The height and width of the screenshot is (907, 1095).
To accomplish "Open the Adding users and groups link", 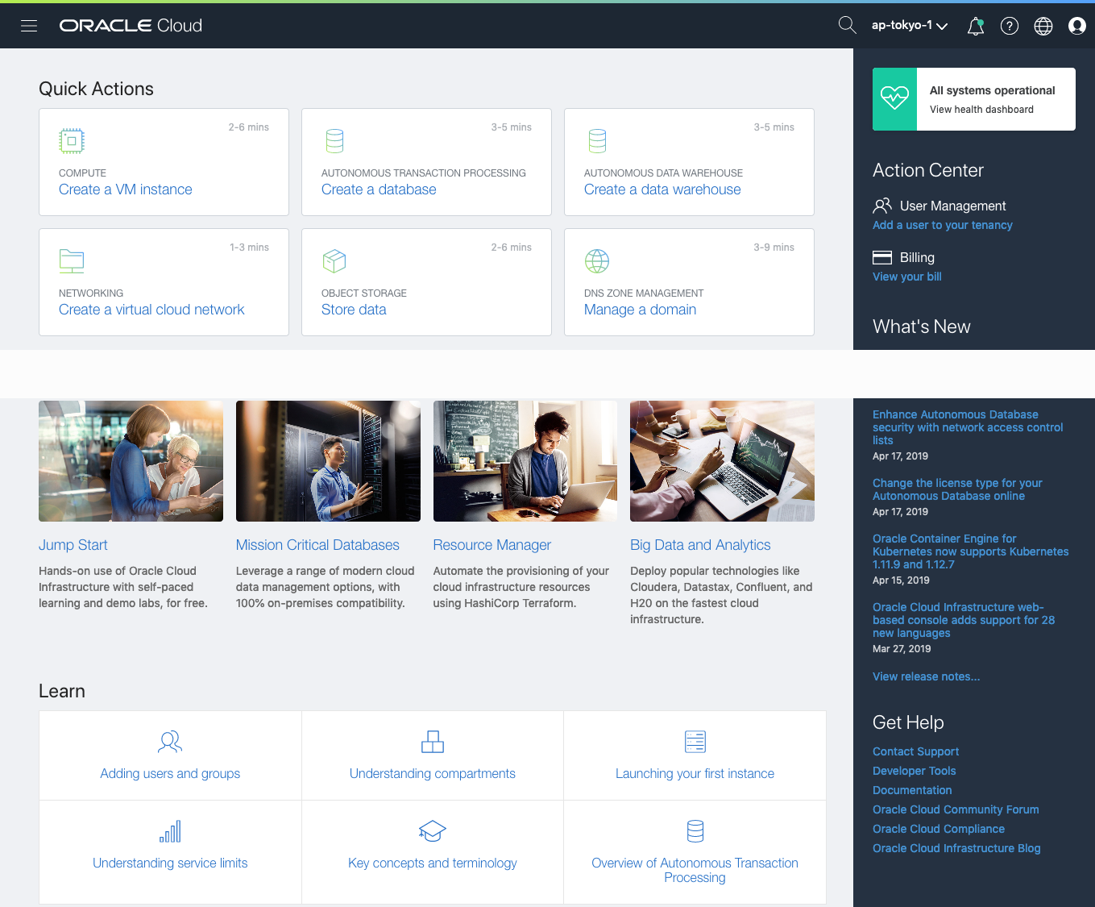I will click(170, 773).
